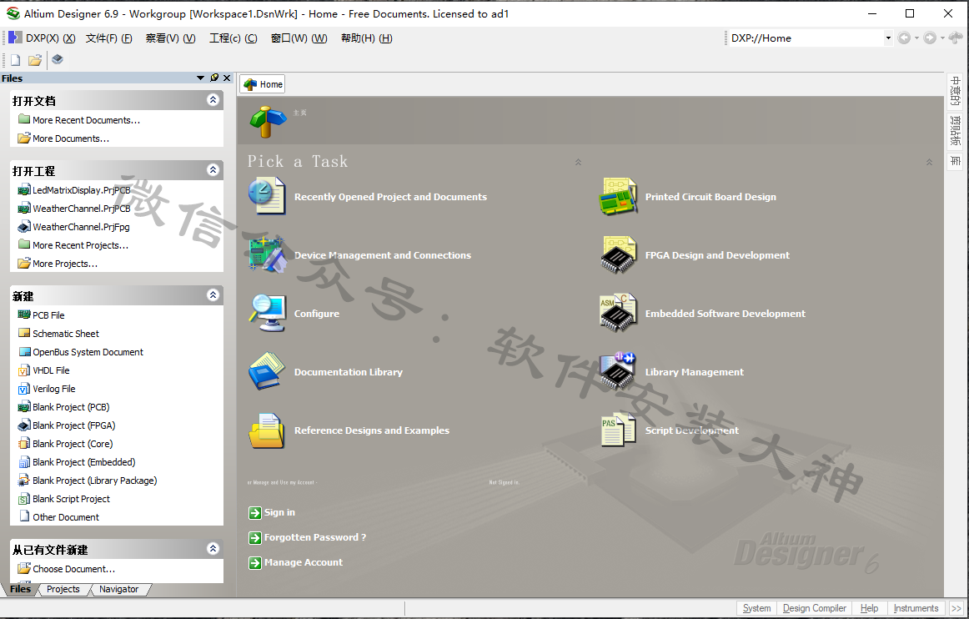Click the Manage Account arrow icon

coord(255,563)
